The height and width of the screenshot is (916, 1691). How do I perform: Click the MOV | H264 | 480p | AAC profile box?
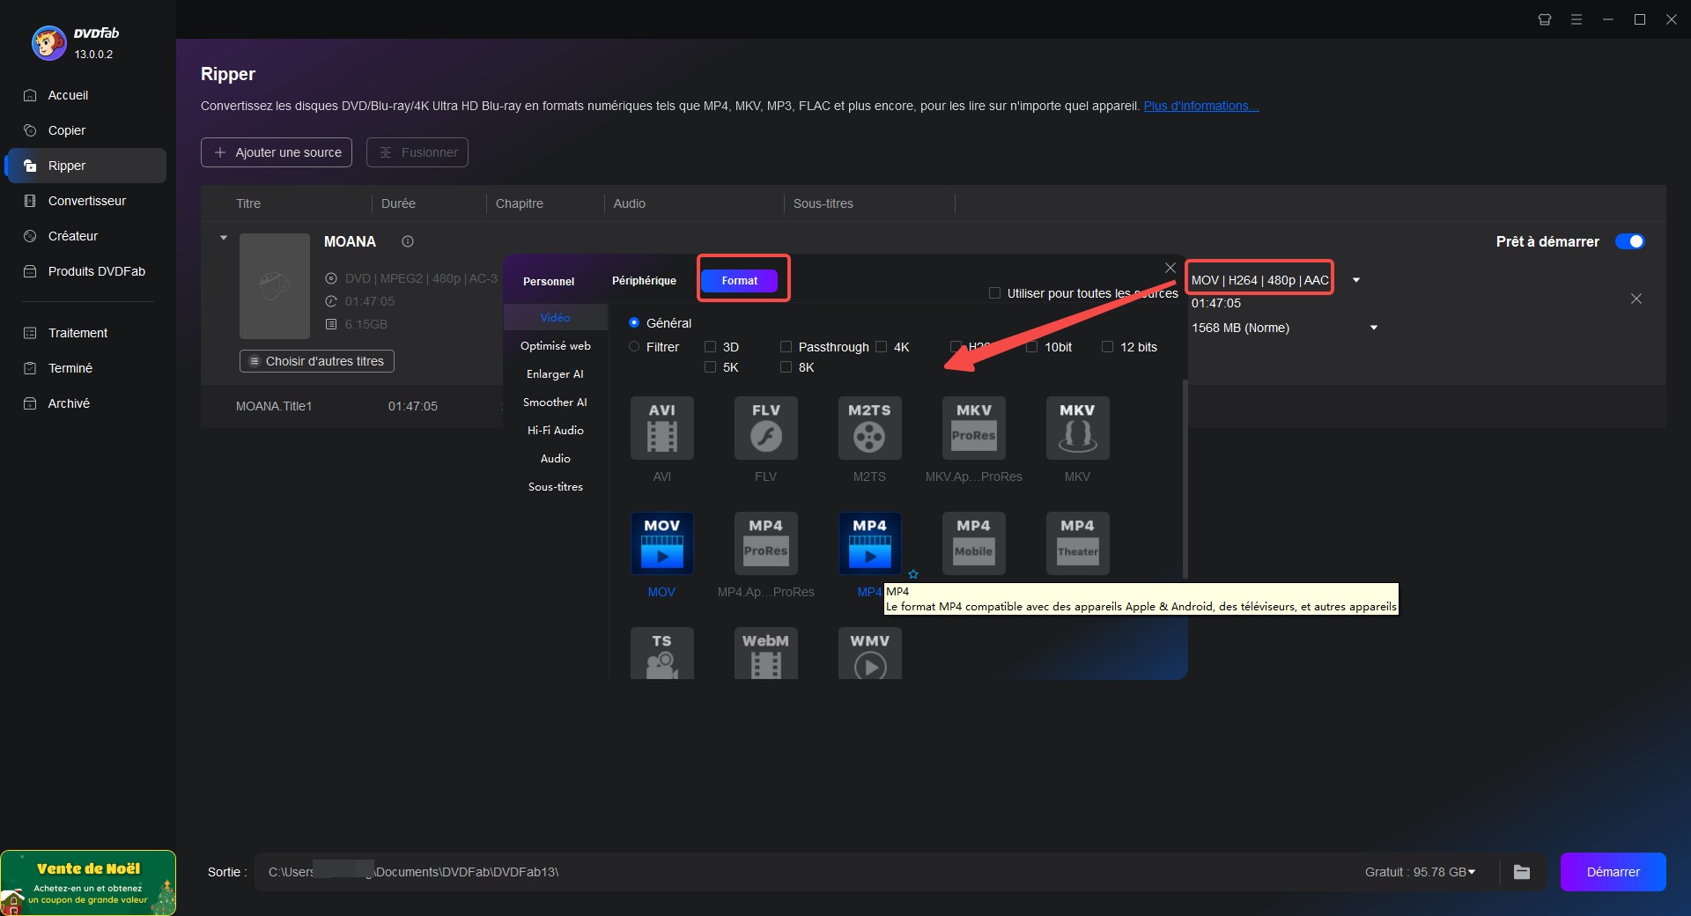[x=1259, y=280]
